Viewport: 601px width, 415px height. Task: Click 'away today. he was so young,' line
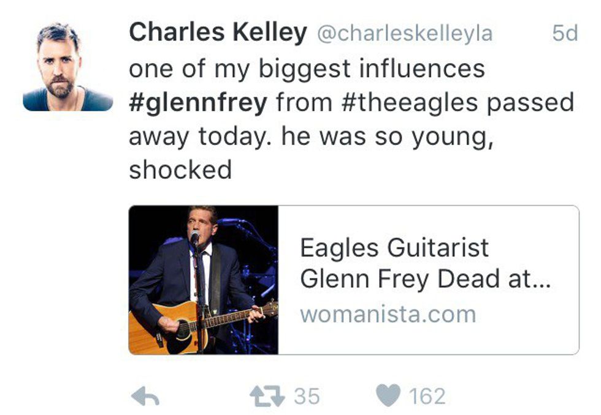click(x=311, y=136)
